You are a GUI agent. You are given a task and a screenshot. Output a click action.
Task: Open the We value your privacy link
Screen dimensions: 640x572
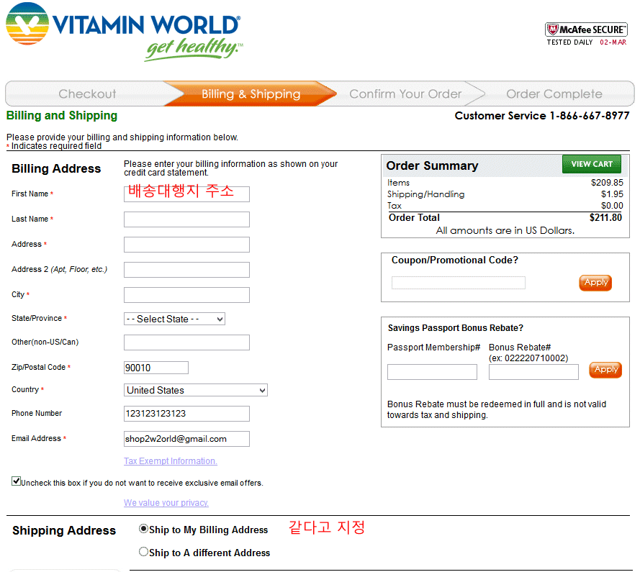(x=166, y=503)
